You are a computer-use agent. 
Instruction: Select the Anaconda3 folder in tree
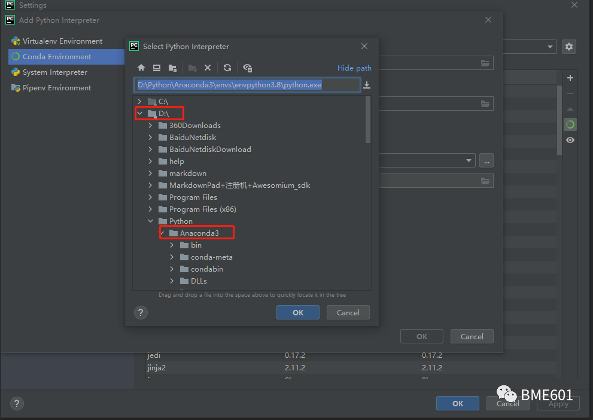point(199,233)
